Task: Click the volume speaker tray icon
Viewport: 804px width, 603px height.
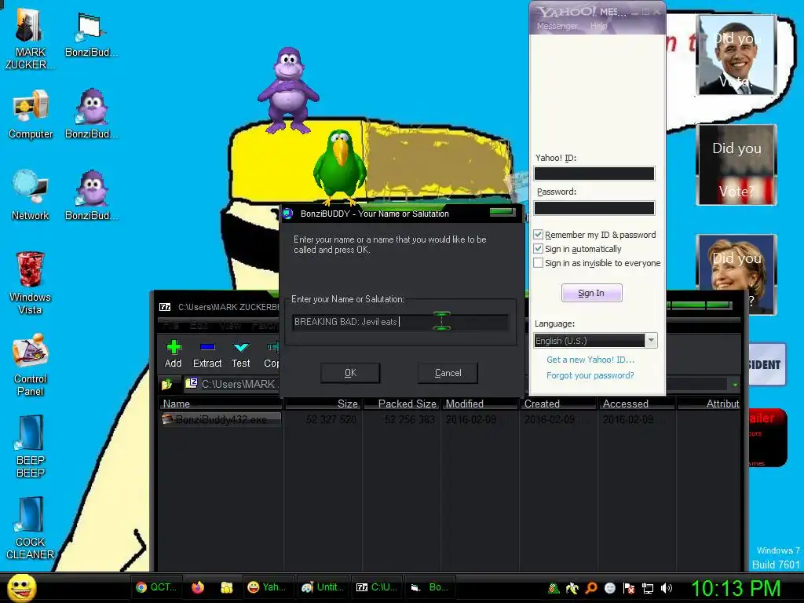Action: pyautogui.click(x=666, y=588)
